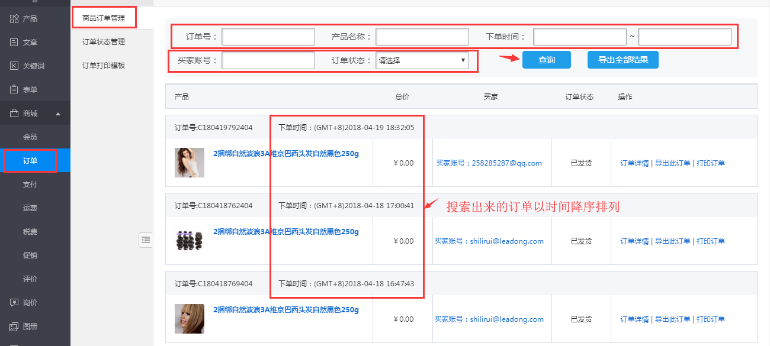Collapse the 商城 menu arrow
Image resolution: width=770 pixels, height=346 pixels.
coord(58,114)
